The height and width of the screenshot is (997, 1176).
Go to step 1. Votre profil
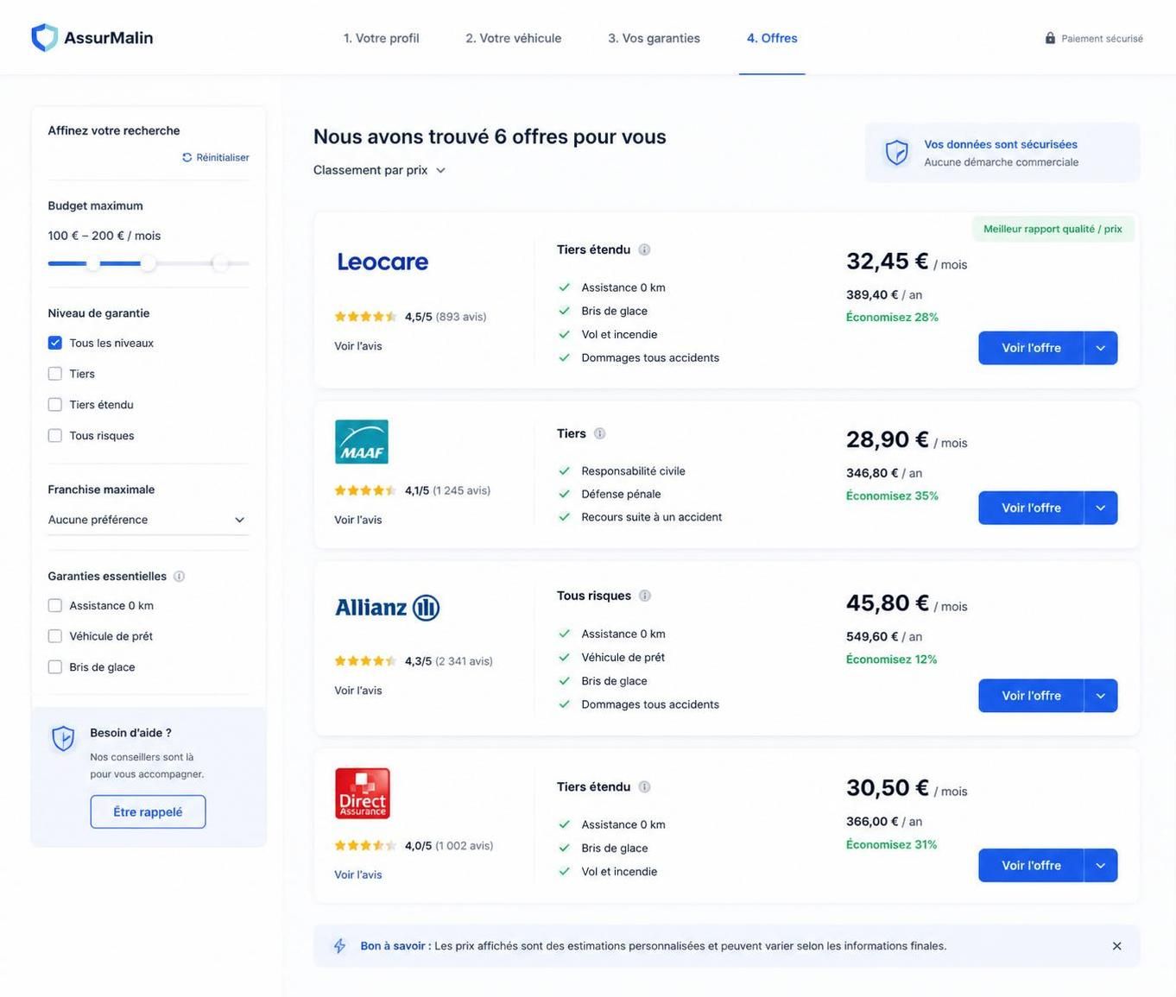click(381, 38)
